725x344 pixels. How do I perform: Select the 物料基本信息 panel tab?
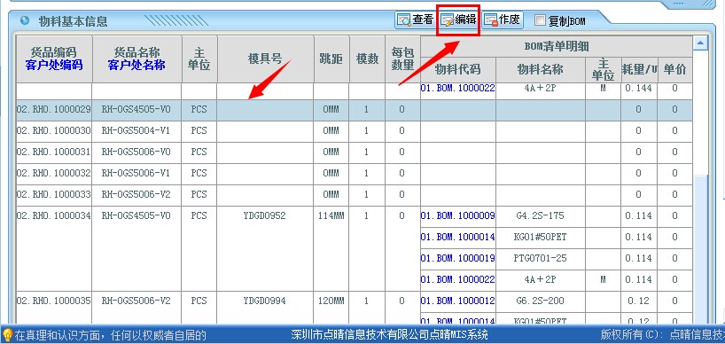pos(73,21)
